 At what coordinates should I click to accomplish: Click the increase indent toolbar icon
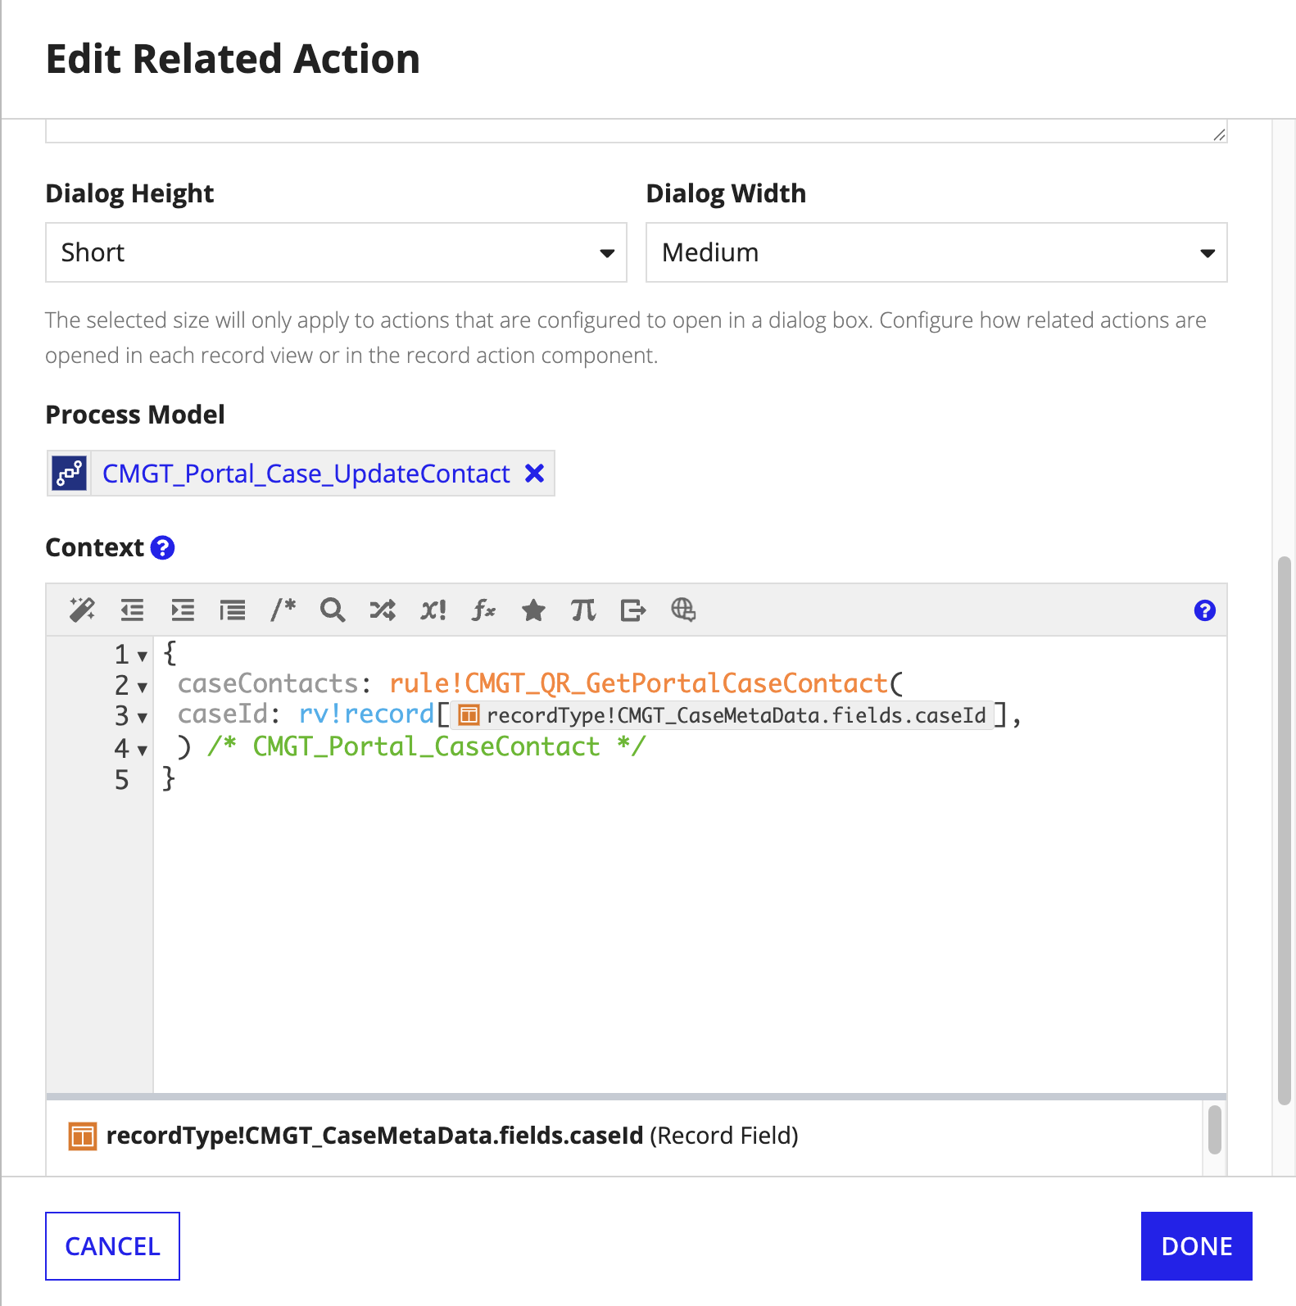coord(183,610)
